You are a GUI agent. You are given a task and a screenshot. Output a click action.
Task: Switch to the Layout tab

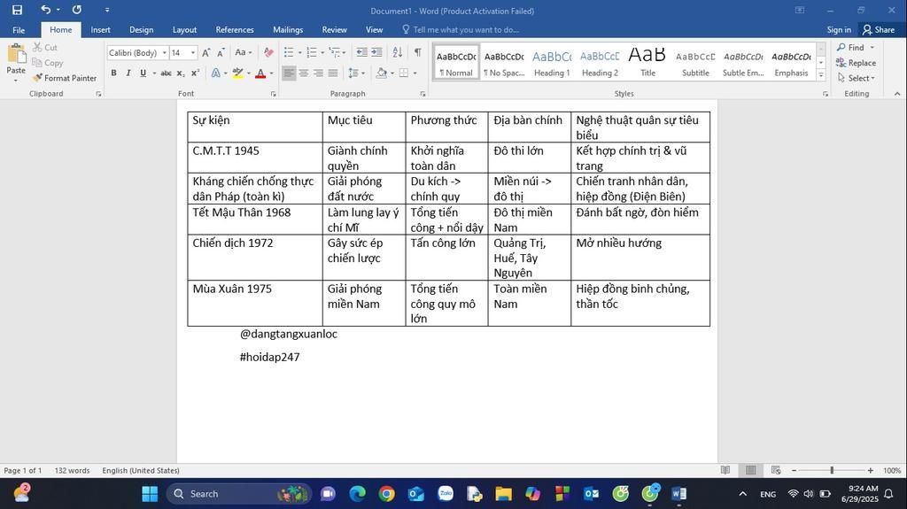[184, 30]
